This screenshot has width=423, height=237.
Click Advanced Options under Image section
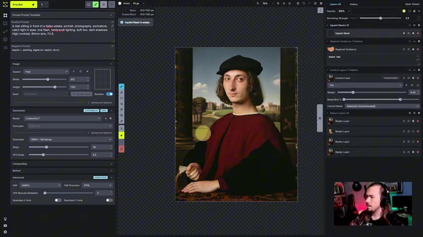[x=100, y=103]
